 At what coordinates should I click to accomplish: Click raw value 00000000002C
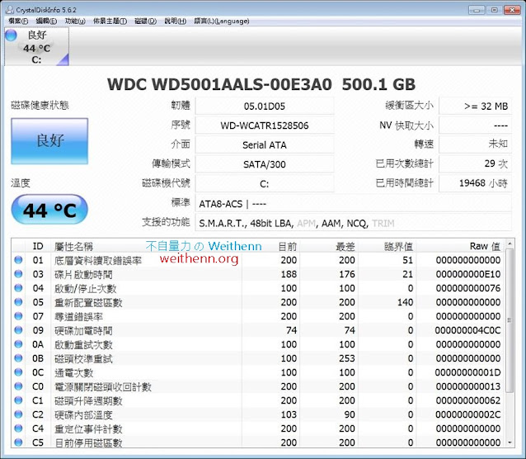coord(468,414)
